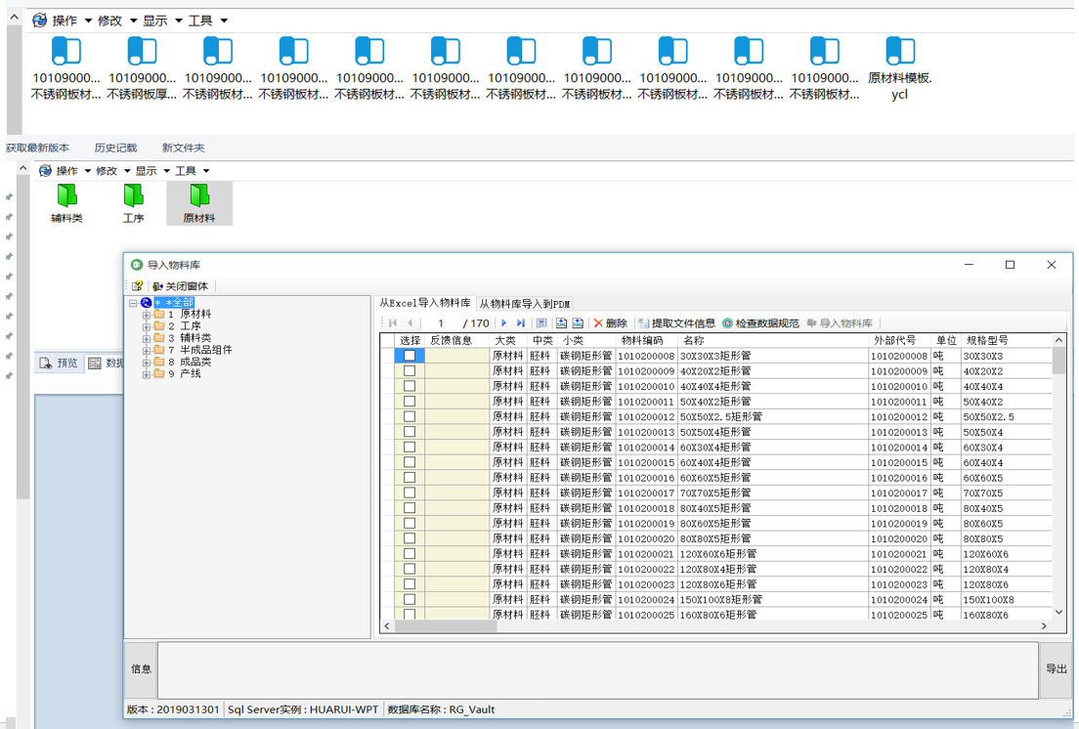Expand the 8 成品类 tree node
1079x729 pixels.
[147, 362]
